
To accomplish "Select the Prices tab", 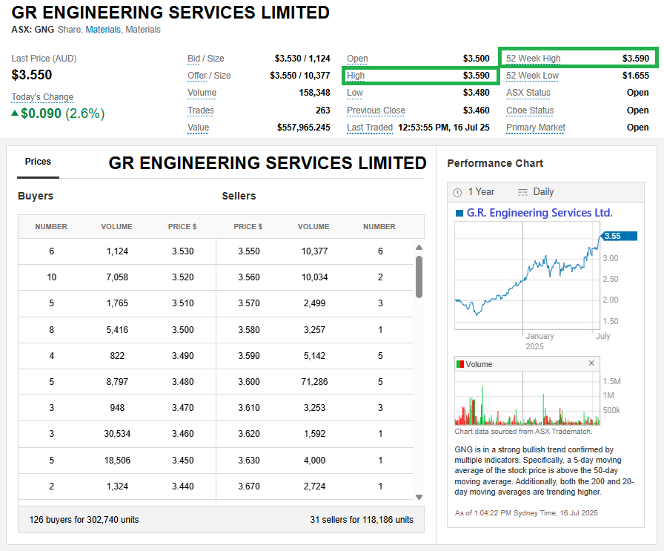I will pyautogui.click(x=38, y=162).
